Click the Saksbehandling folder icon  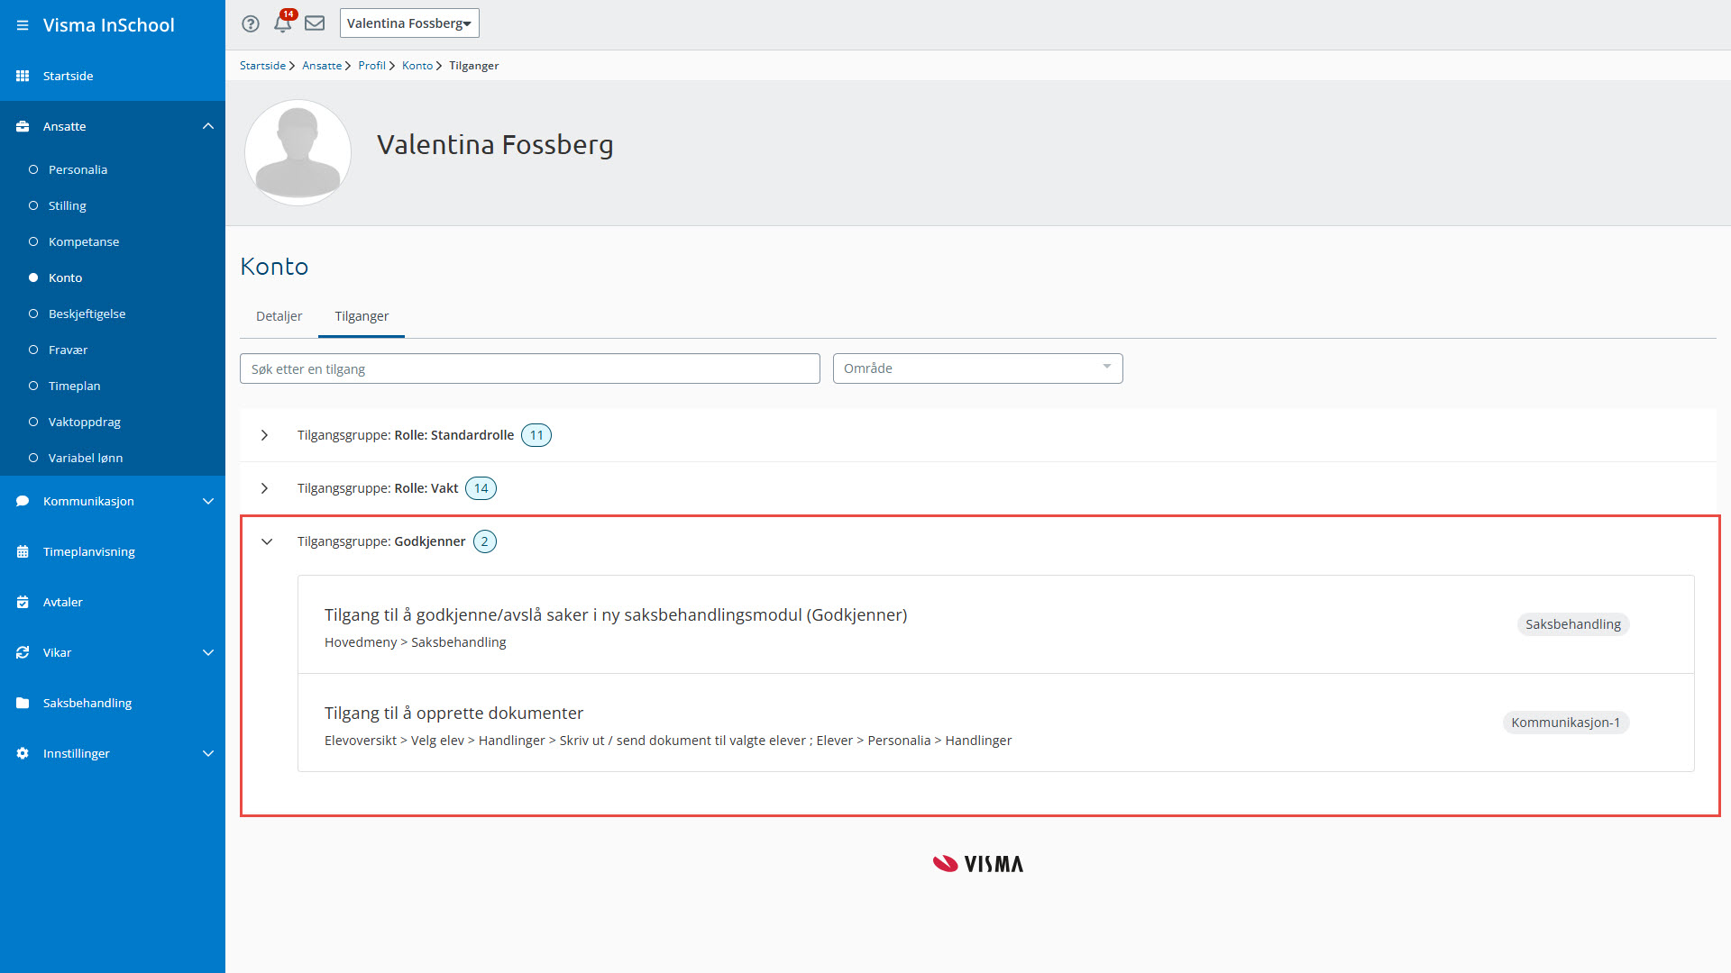[23, 703]
